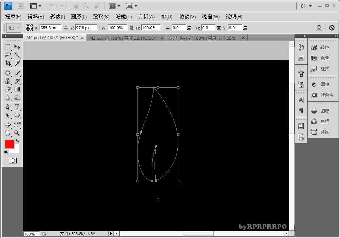Select the Lasso tool
The width and height of the screenshot is (340, 238).
[8, 55]
